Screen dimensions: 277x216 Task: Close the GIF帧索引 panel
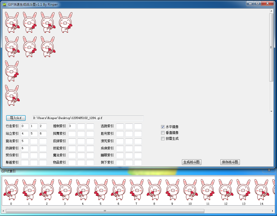tap(269, 170)
